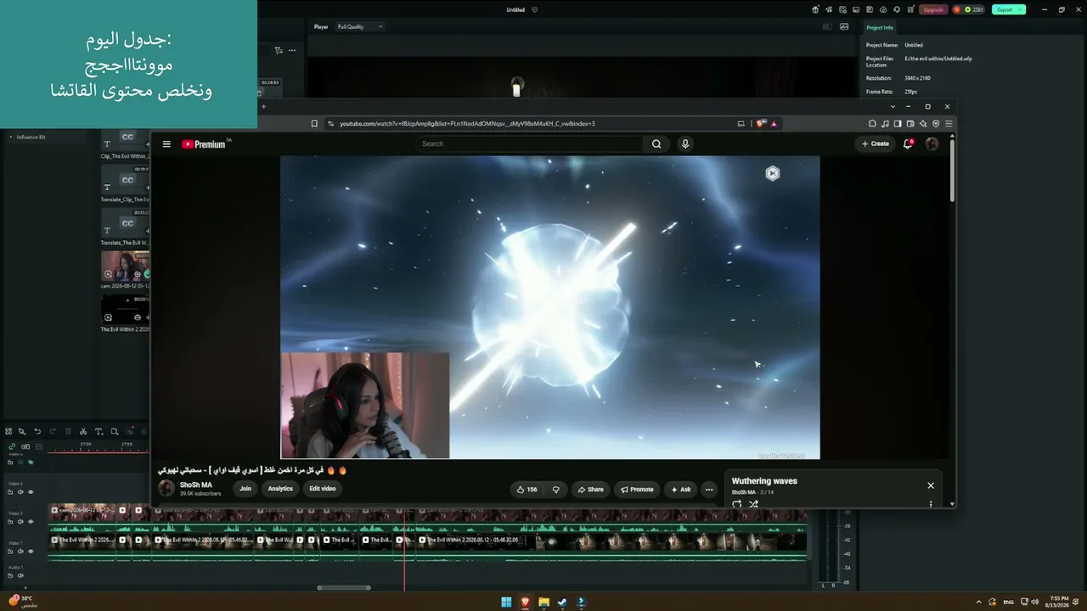Open File Explorer from the taskbar

pyautogui.click(x=543, y=603)
